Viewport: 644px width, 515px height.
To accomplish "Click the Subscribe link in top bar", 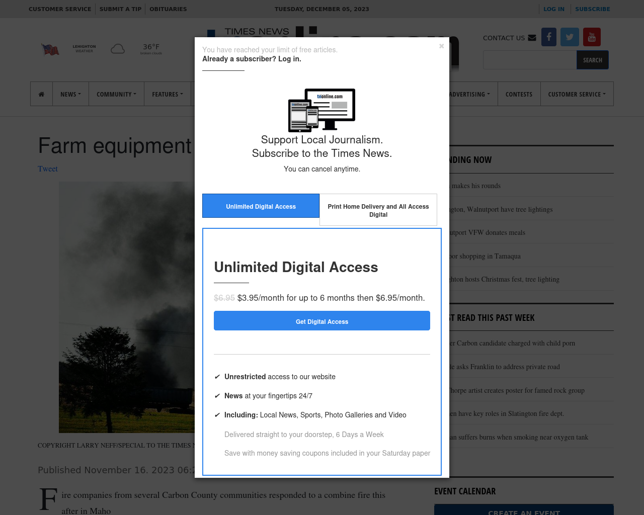I will (x=593, y=9).
